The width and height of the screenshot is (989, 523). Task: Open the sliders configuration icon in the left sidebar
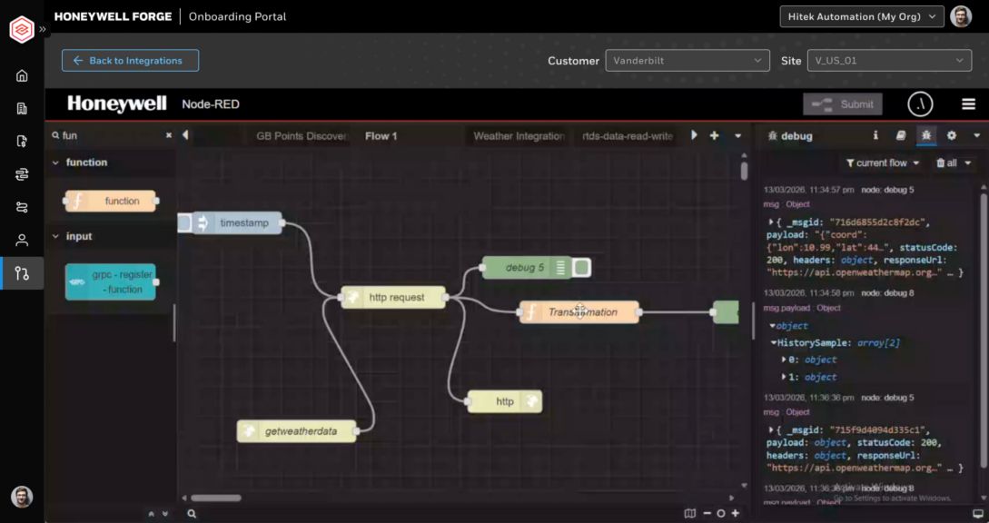pyautogui.click(x=22, y=174)
